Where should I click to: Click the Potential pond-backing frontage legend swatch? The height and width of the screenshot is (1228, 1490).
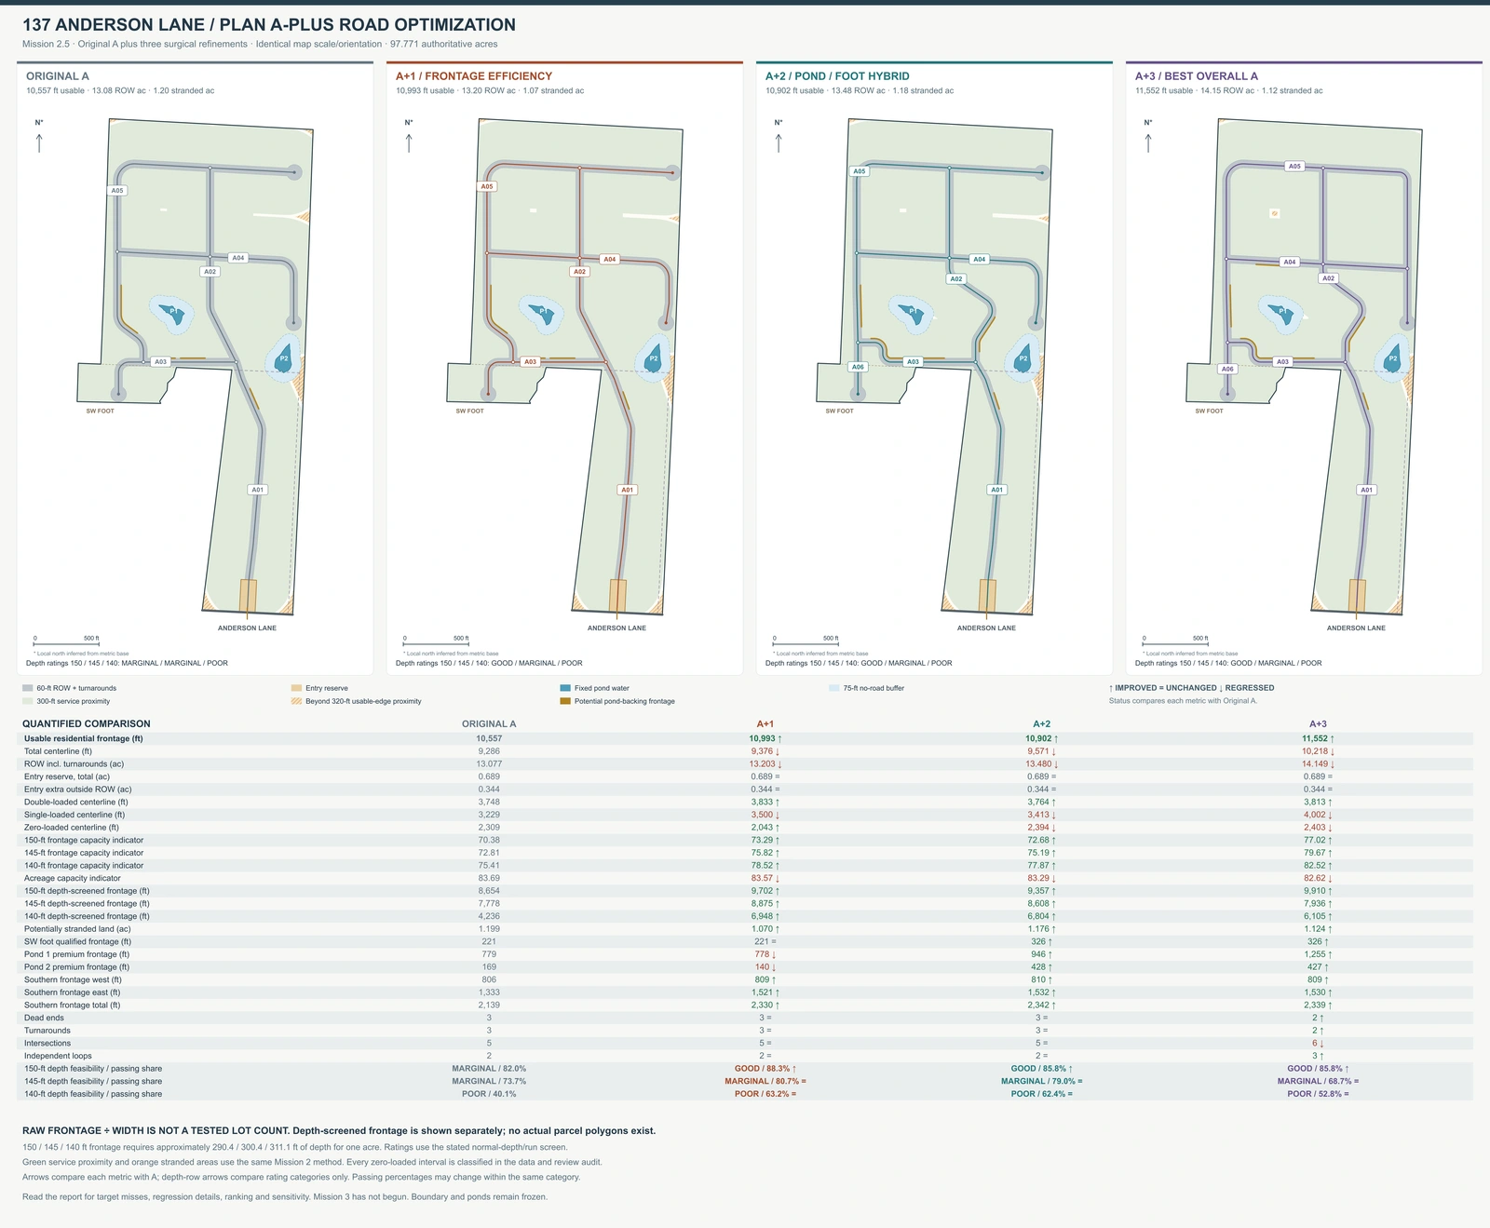[565, 701]
